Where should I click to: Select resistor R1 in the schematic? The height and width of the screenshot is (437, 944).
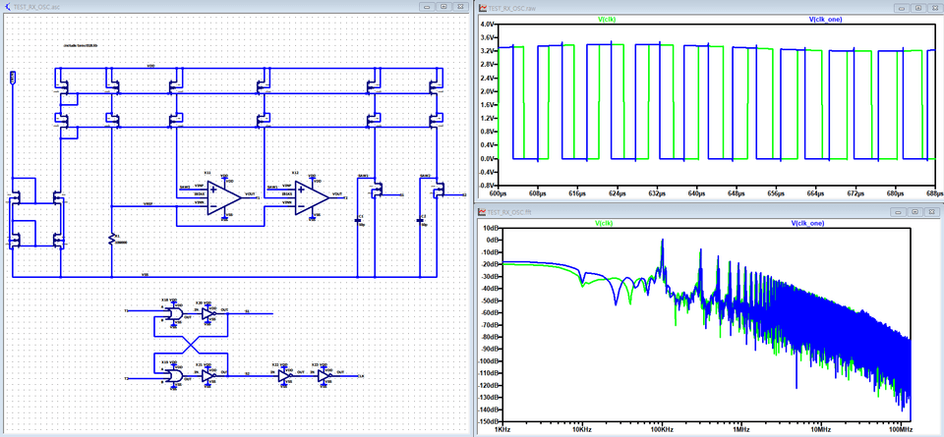click(111, 240)
